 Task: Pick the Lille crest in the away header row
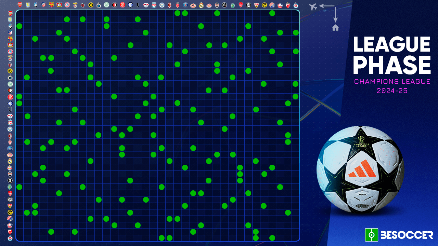[280, 5]
